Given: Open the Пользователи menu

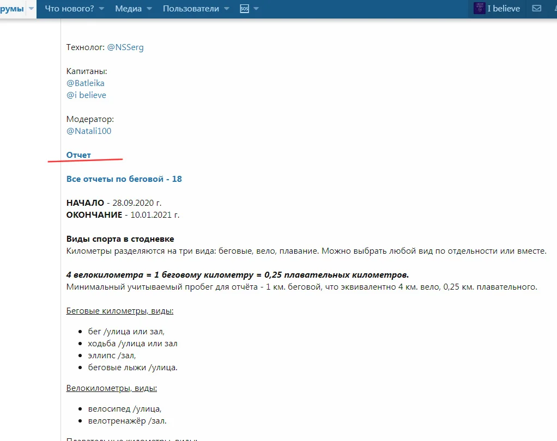Looking at the screenshot, I should click(x=191, y=9).
